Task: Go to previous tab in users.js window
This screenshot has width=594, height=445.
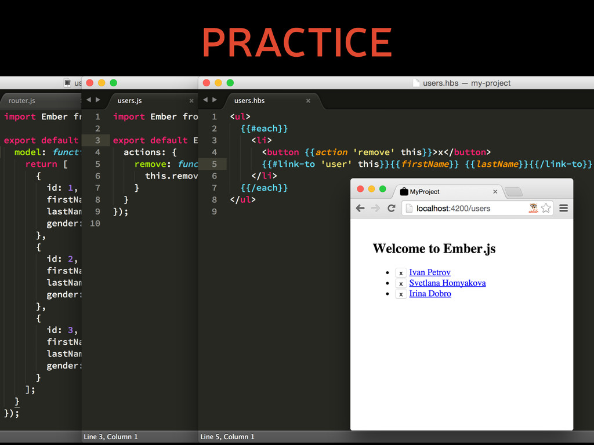Action: pyautogui.click(x=89, y=100)
